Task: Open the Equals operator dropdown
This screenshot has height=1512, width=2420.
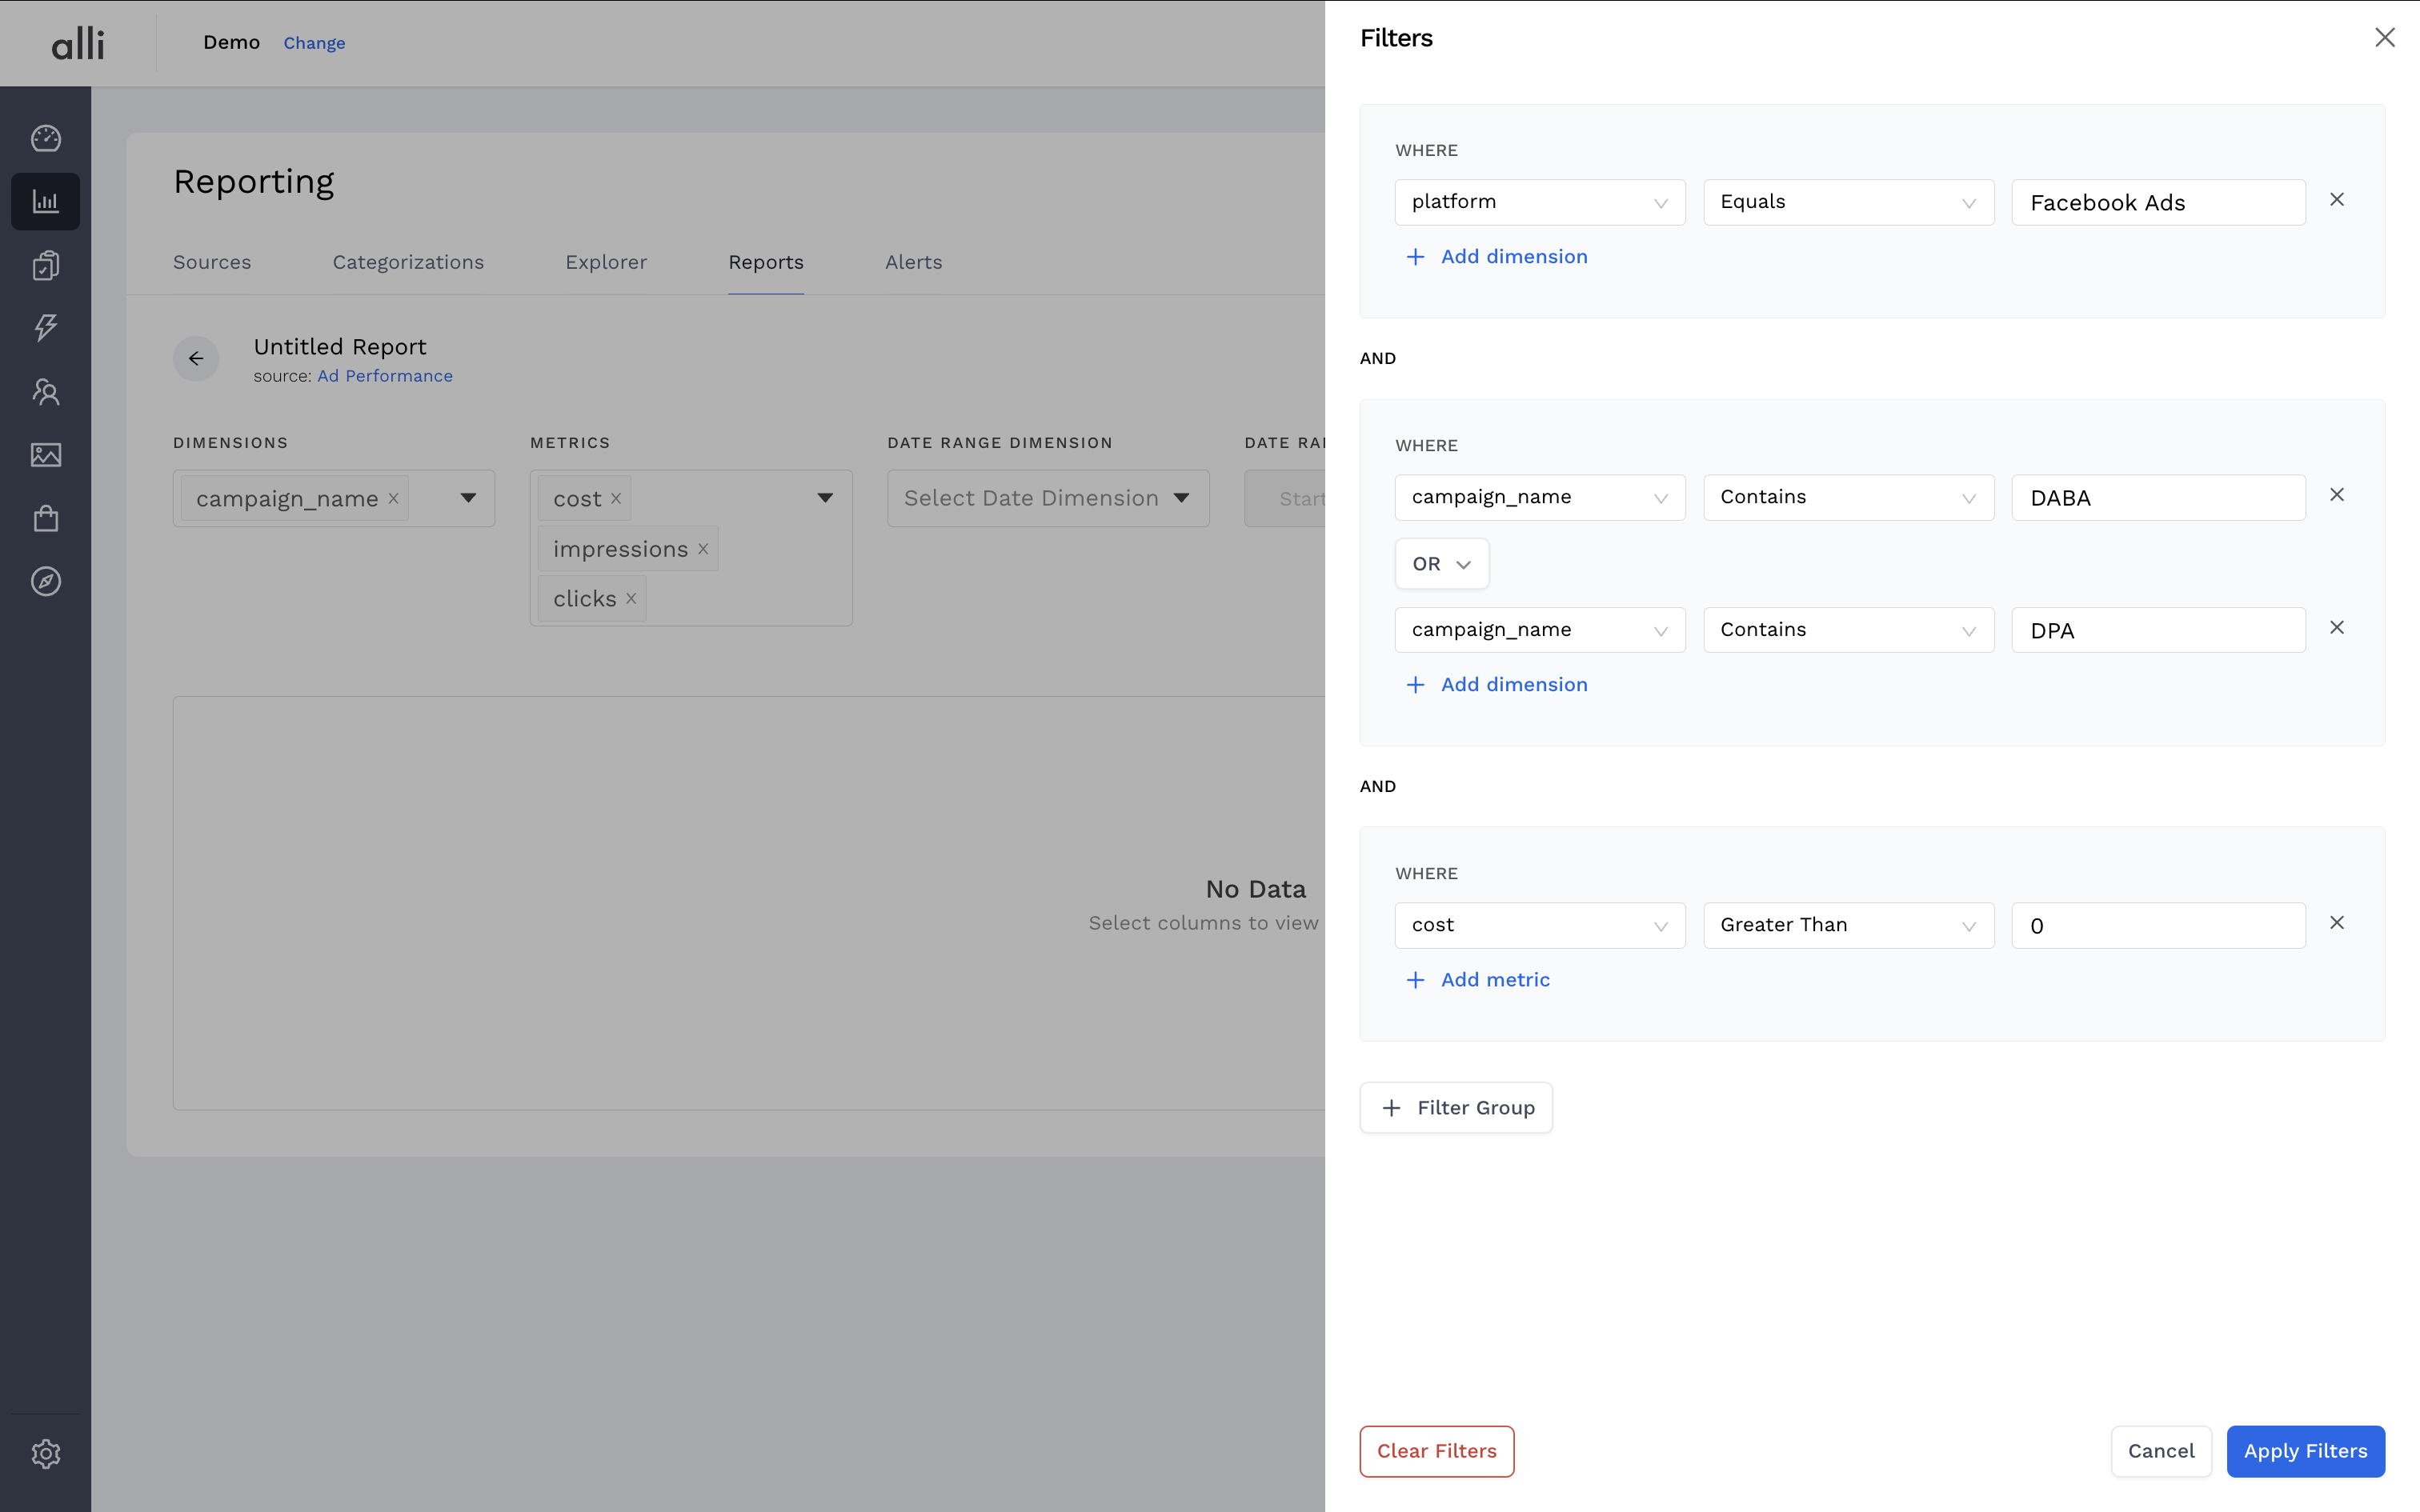Action: (1849, 202)
